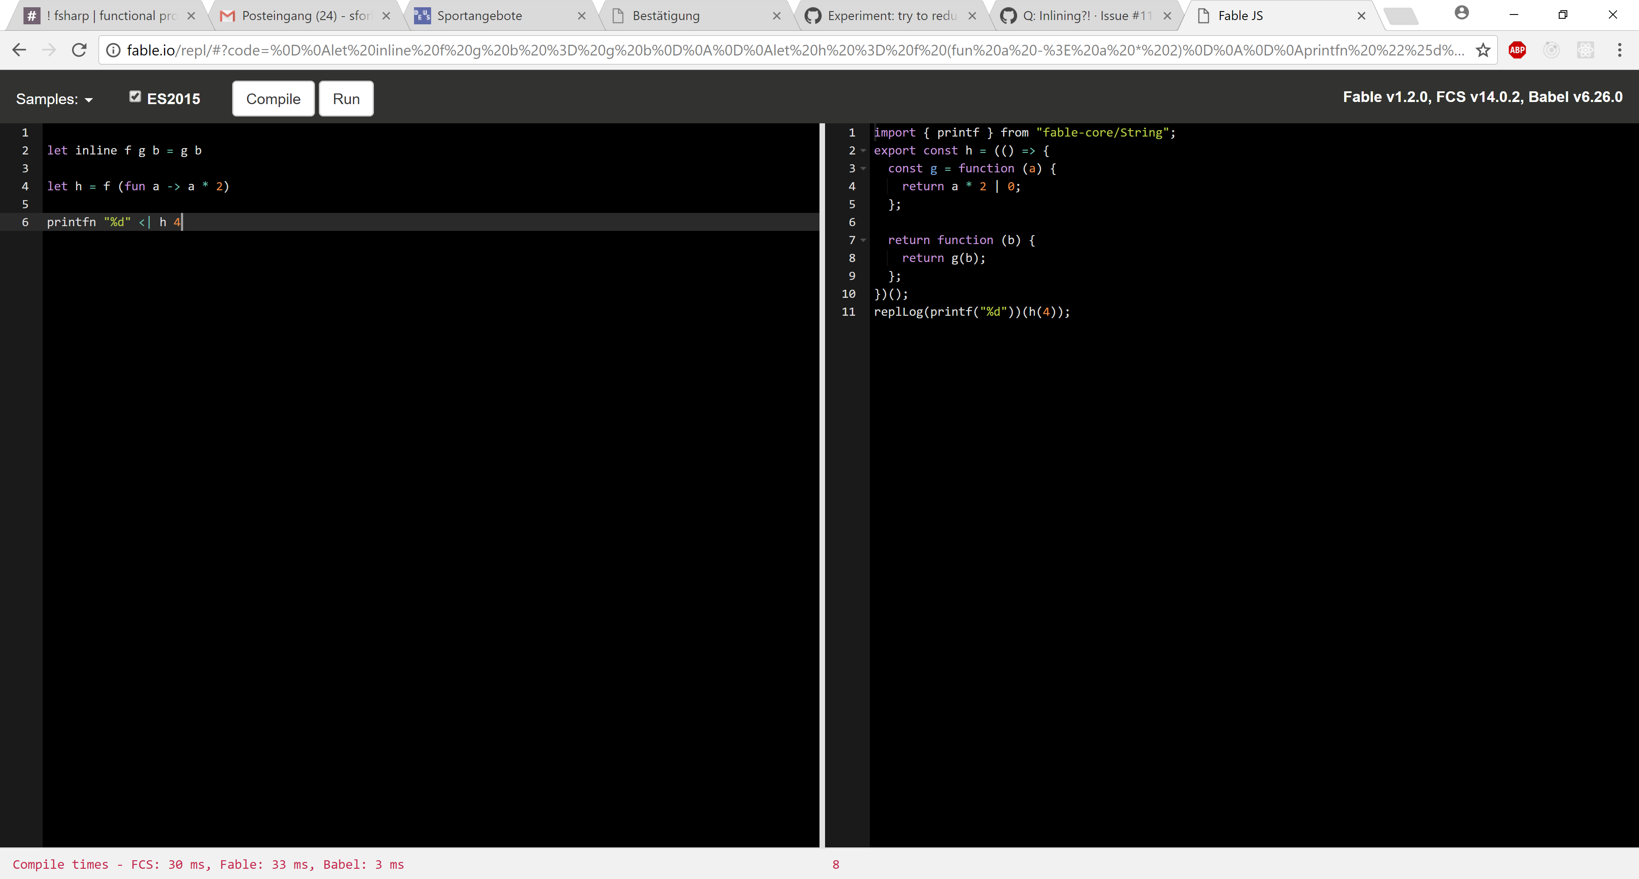Click the back navigation arrow
The image size is (1639, 879).
(x=19, y=49)
